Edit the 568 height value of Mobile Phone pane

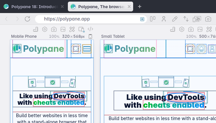tap(77, 36)
